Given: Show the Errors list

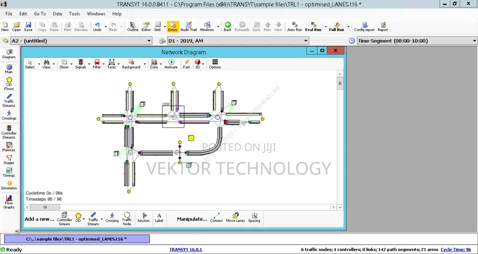Looking at the screenshot, I should click(x=173, y=27).
